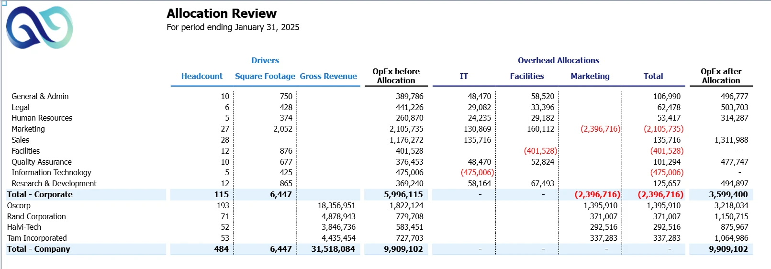Select the Human Resources row label
Image resolution: width=771 pixels, height=269 pixels.
click(x=42, y=118)
